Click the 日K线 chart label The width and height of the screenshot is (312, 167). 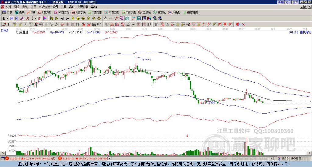5,30
